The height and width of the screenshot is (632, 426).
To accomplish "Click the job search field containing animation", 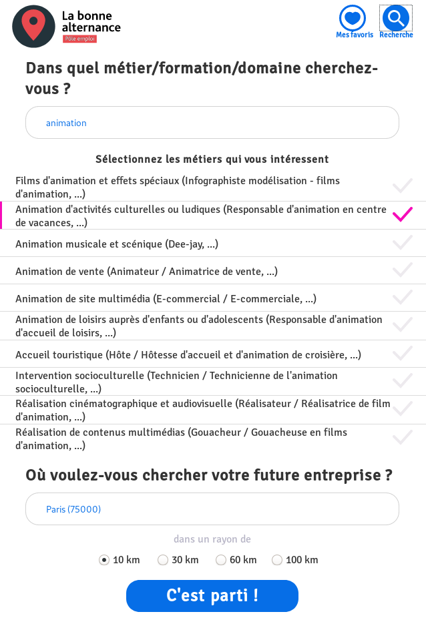I will click(212, 123).
